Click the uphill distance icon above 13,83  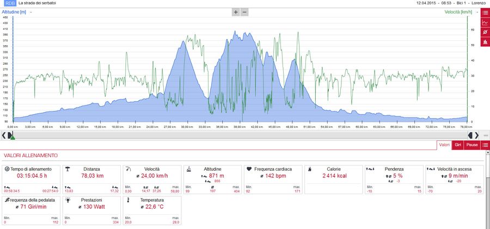[x=68, y=187]
